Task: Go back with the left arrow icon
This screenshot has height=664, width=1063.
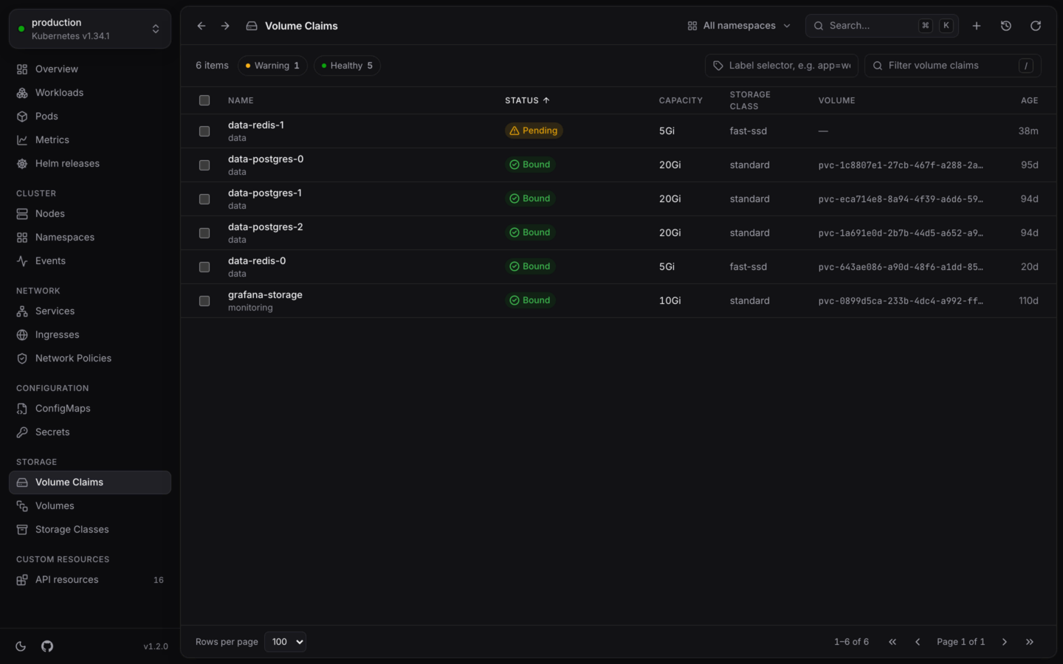Action: click(202, 26)
